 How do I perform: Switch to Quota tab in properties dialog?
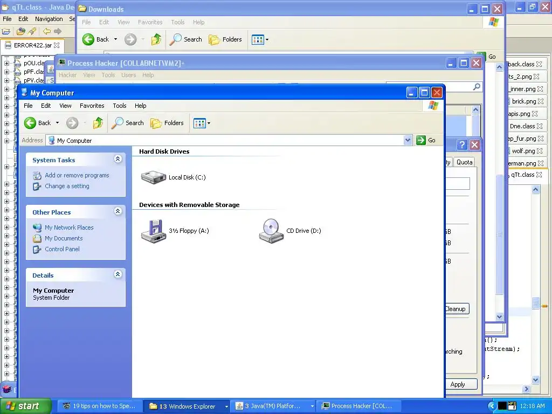pyautogui.click(x=464, y=162)
